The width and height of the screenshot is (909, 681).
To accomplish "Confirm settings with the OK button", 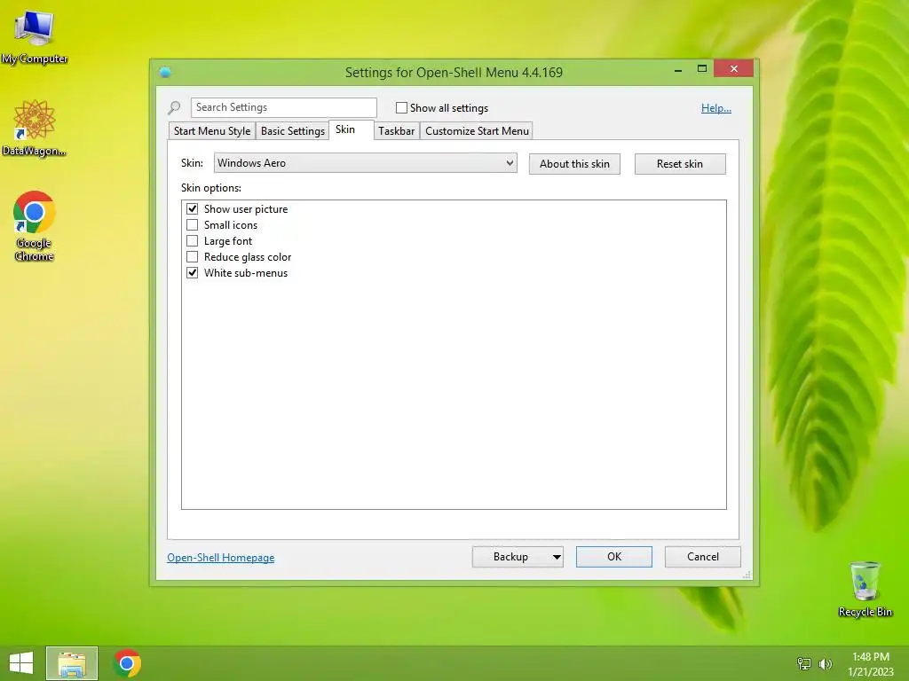I will pyautogui.click(x=614, y=557).
